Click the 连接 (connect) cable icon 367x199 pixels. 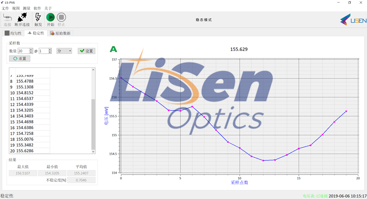point(7,17)
